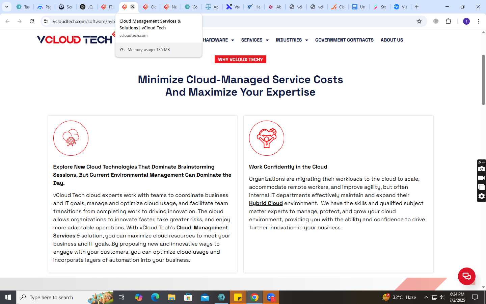Switch to the 'Ne' tab

170,7
